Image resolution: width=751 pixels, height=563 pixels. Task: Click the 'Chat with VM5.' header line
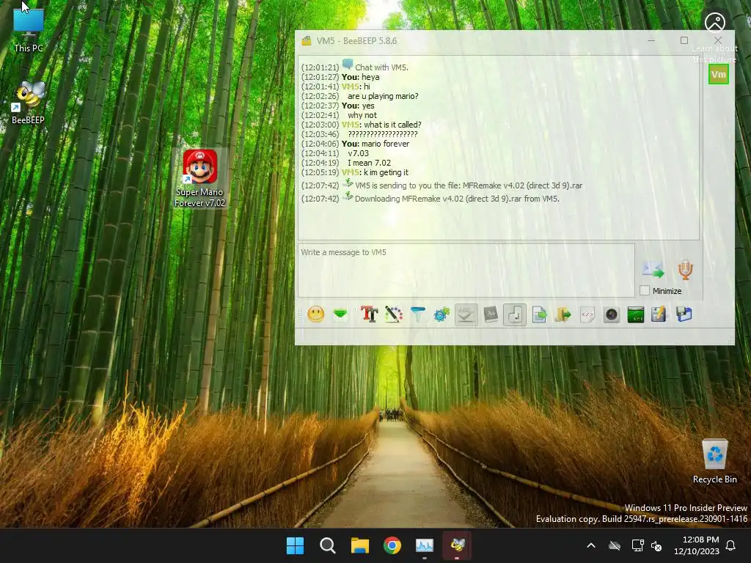[x=381, y=67]
